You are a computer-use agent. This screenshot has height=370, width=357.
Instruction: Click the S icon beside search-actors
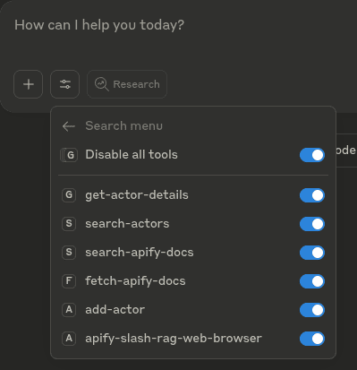pos(69,224)
